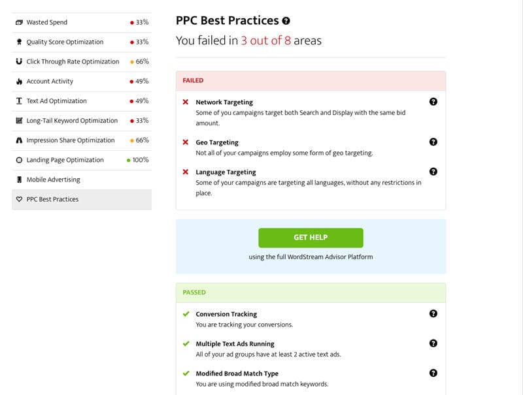Open Impression Share Optimization section

82,140
